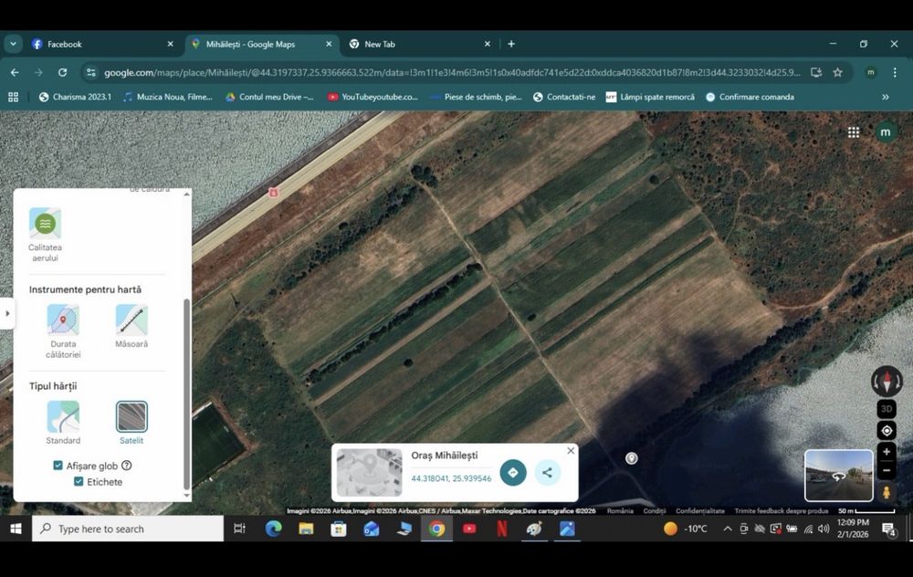
Task: Click layers panel scrollbar down arrow
Action: tap(187, 496)
